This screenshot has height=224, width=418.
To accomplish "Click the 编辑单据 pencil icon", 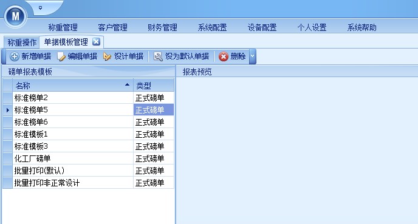I will click(61, 56).
